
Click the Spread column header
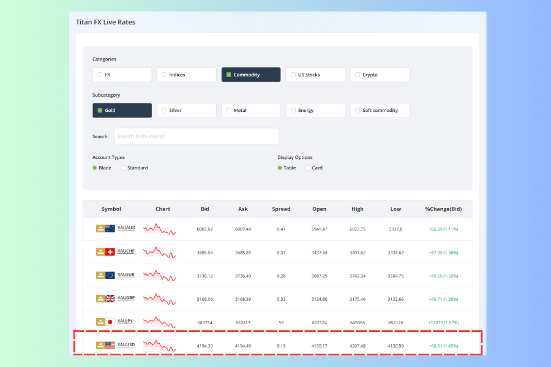pos(281,209)
